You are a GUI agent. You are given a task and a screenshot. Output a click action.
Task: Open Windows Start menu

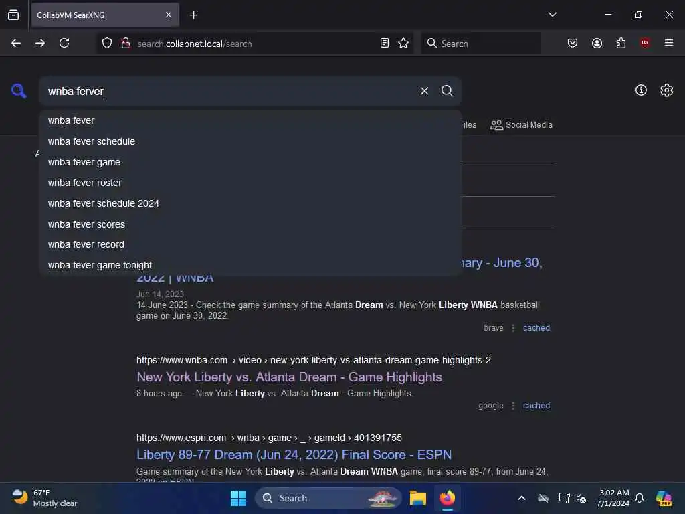point(238,498)
